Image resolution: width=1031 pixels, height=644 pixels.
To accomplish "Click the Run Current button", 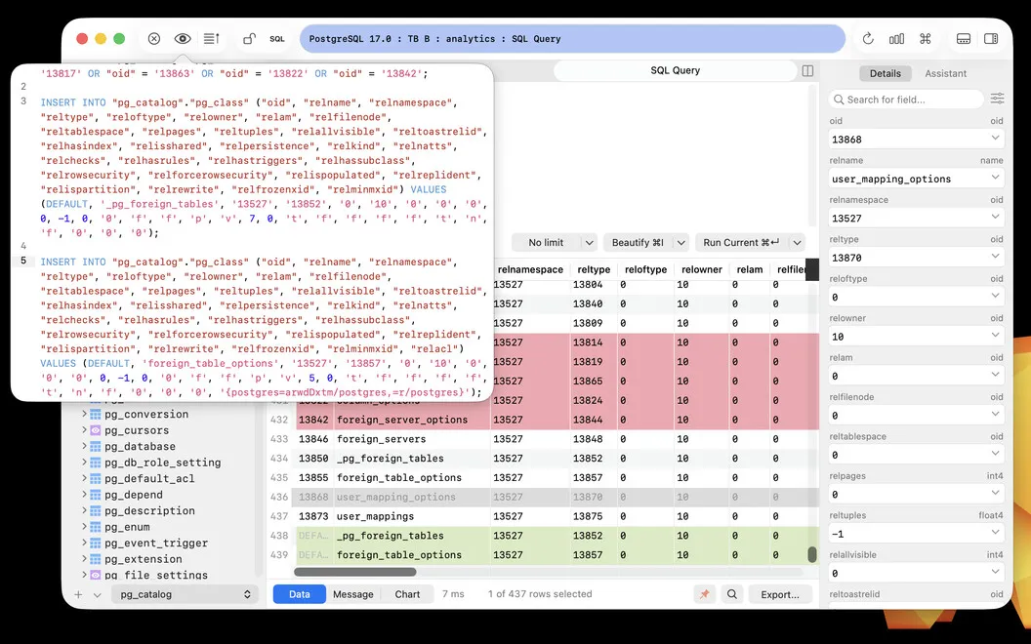I will tap(741, 243).
